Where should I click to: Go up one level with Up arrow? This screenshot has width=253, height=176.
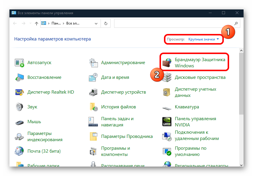[x=37, y=24]
